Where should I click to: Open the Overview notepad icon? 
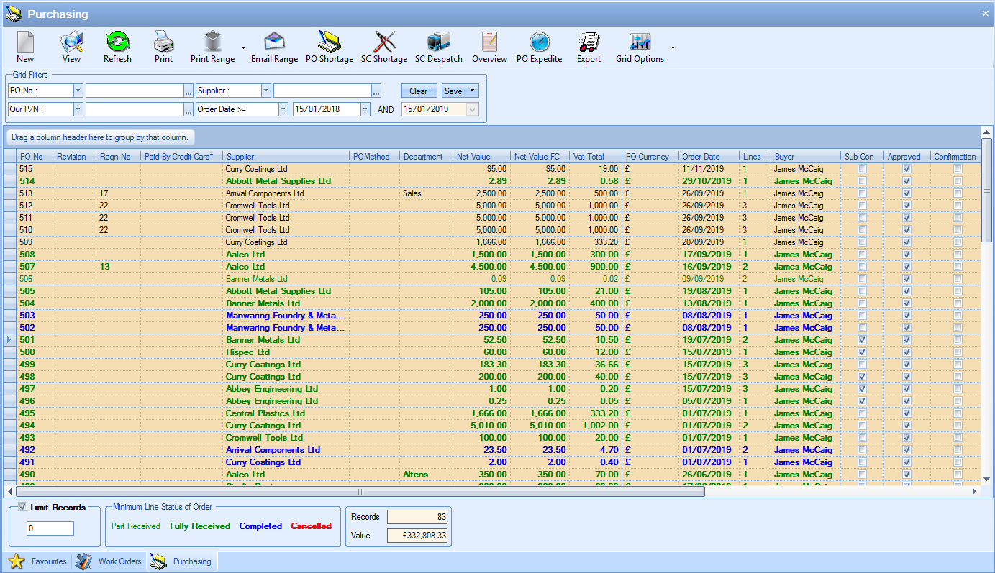pyautogui.click(x=489, y=42)
